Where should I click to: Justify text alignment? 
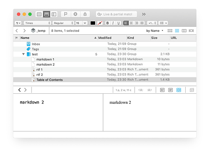coord(142,23)
